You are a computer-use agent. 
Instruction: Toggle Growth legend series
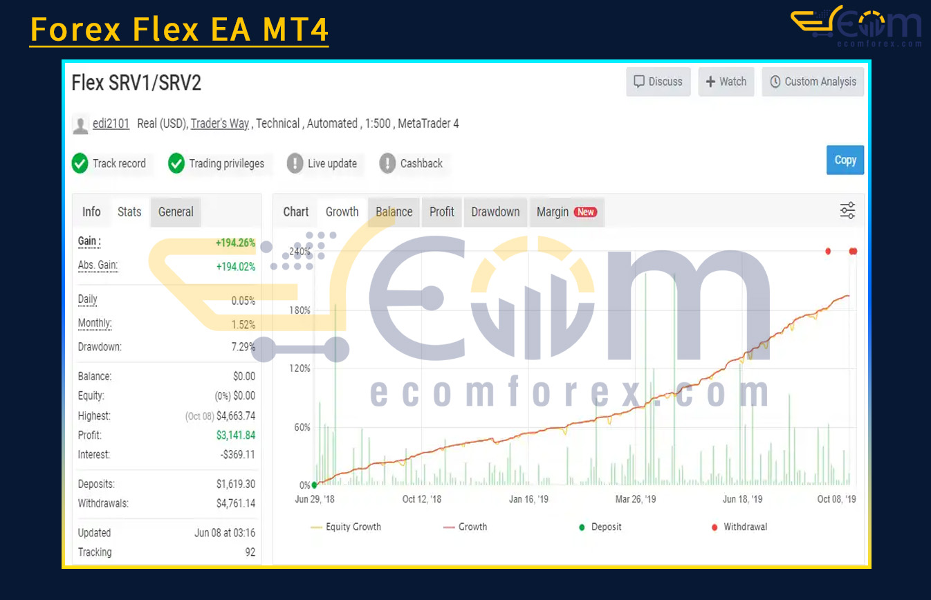(x=465, y=527)
